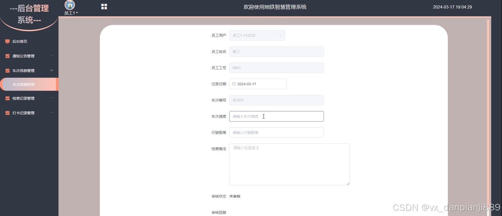Viewport: 502px width, 216px height.
Task: Click the 通知公告管理 chart icon
Action: tap(7, 56)
